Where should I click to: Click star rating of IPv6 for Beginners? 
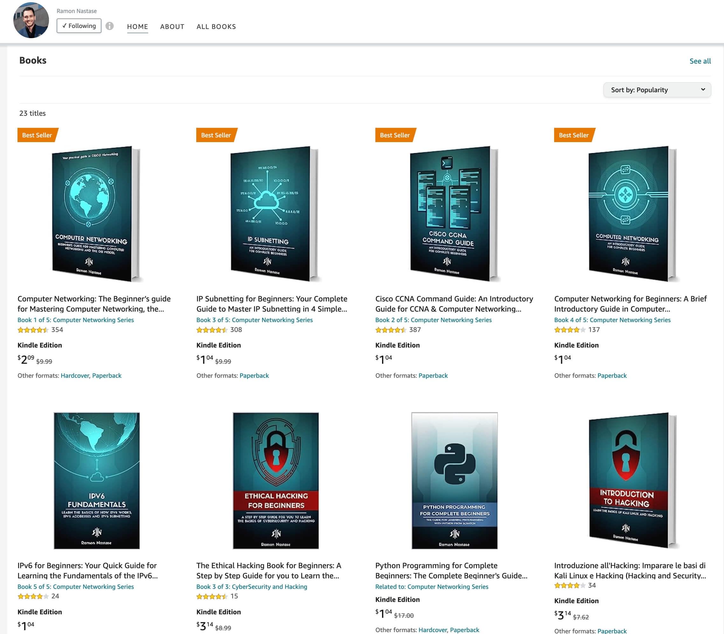point(33,596)
